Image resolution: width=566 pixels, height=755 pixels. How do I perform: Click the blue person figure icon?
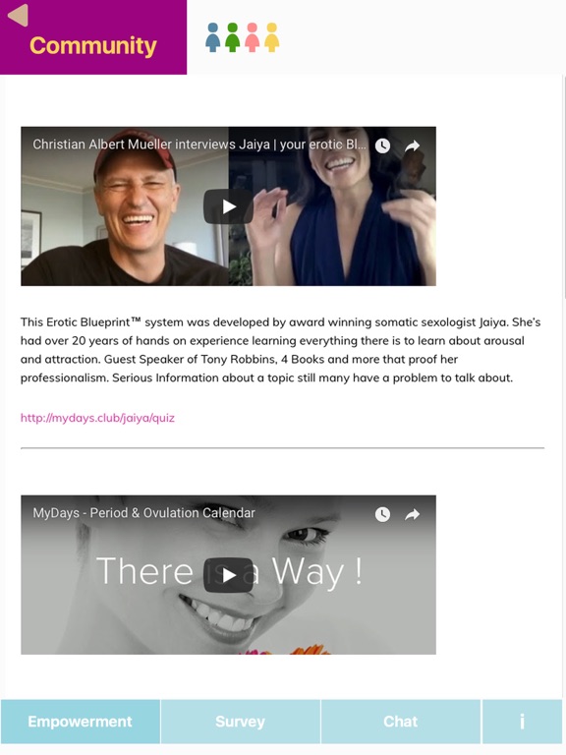click(212, 37)
